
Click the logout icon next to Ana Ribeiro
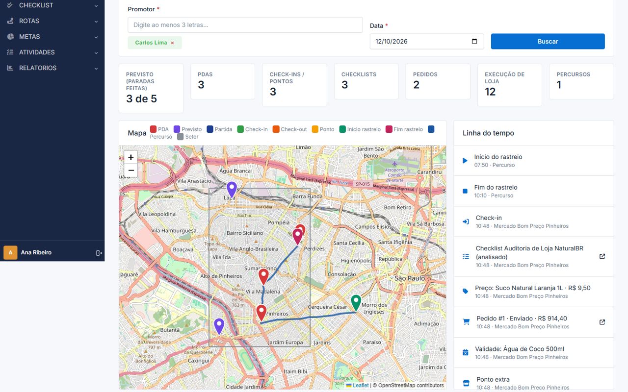pos(99,253)
